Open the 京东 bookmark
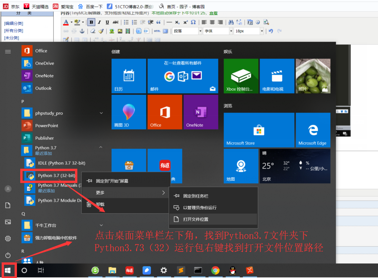378x278 pixels. [x=11, y=7]
